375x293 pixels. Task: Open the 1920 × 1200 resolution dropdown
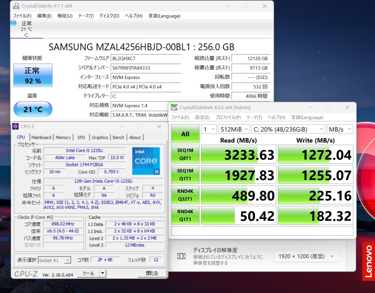click(x=307, y=256)
